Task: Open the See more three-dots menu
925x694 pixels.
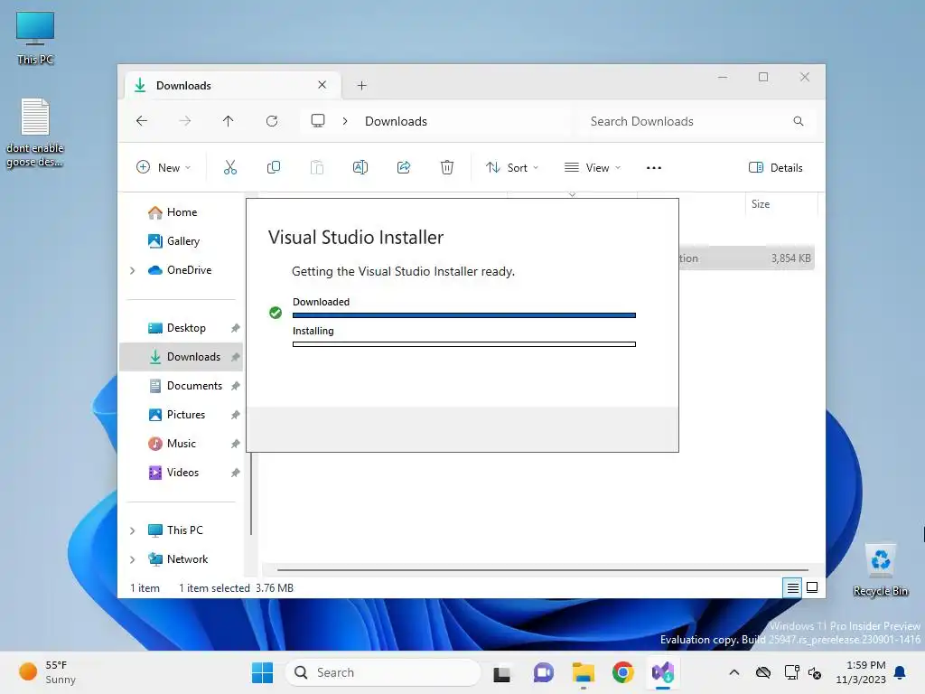Action: point(654,167)
